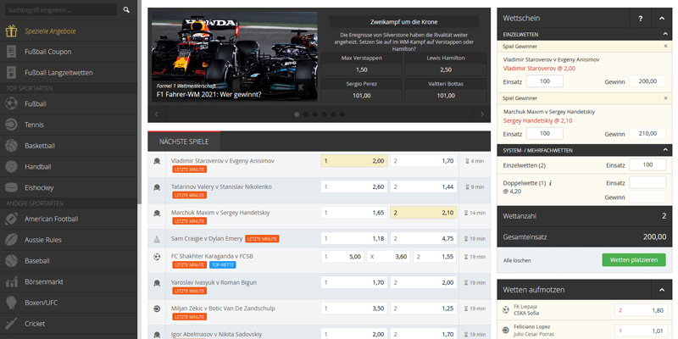Click sport icon beside Sam Craigie match
The height and width of the screenshot is (339, 678).
tap(157, 239)
